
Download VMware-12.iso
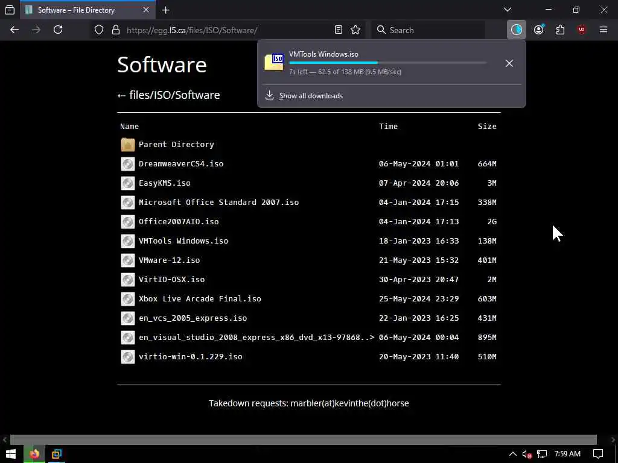click(169, 260)
